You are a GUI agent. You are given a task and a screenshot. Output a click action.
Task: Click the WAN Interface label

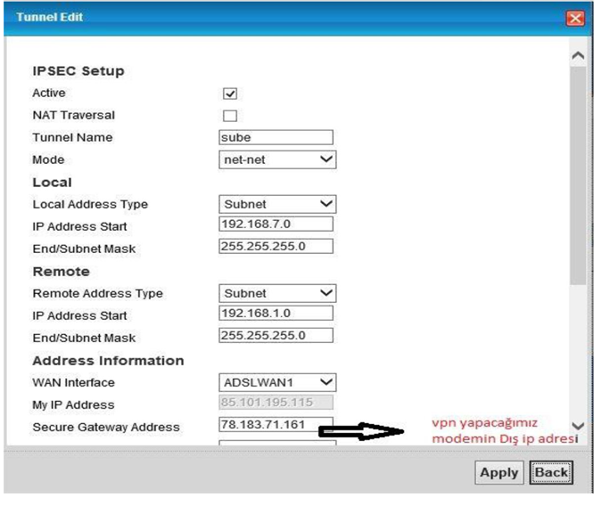click(73, 382)
